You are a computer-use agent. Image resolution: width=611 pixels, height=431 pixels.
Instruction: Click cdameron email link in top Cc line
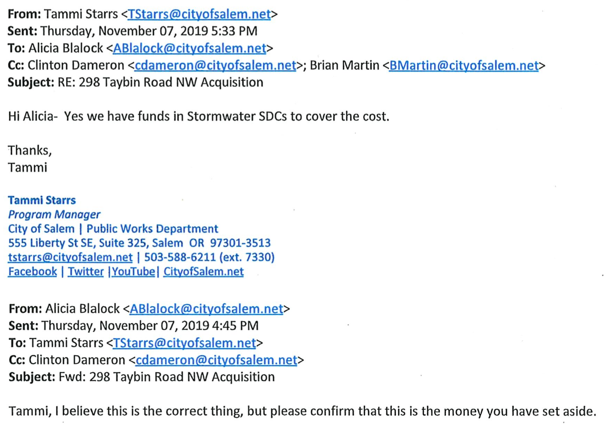[215, 65]
